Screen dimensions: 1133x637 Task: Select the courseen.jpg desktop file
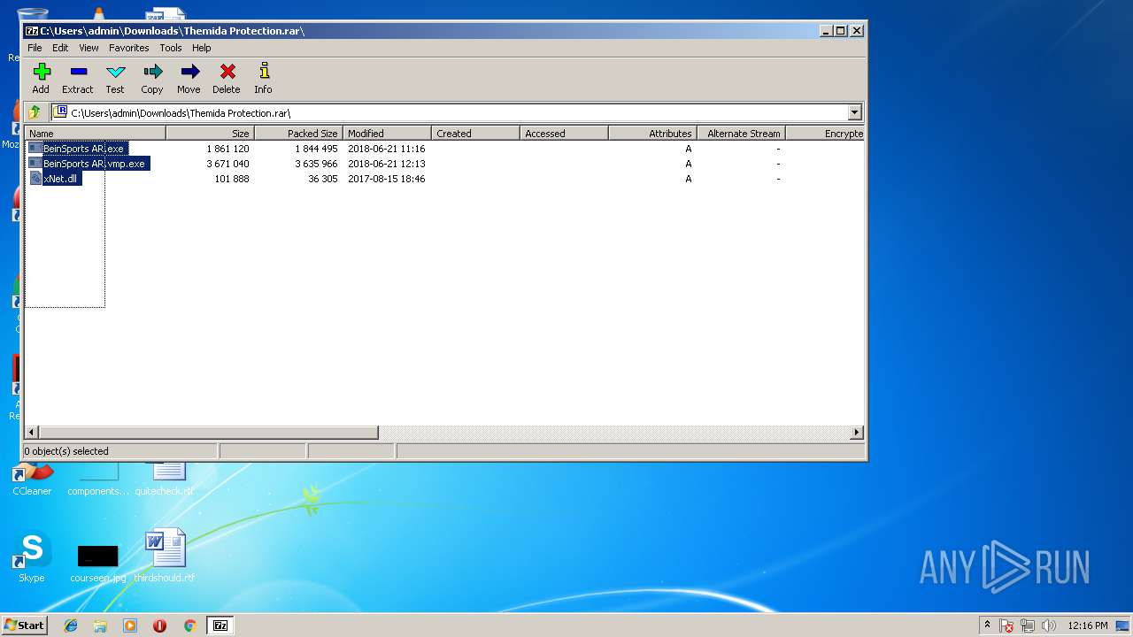(x=97, y=563)
